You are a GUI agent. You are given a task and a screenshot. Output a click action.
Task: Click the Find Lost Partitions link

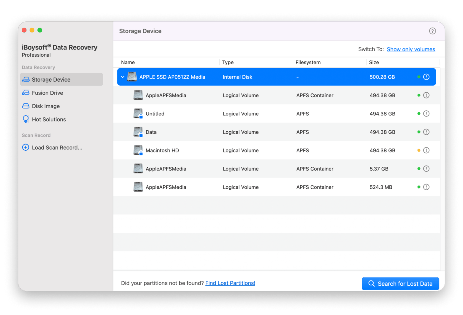pyautogui.click(x=230, y=283)
